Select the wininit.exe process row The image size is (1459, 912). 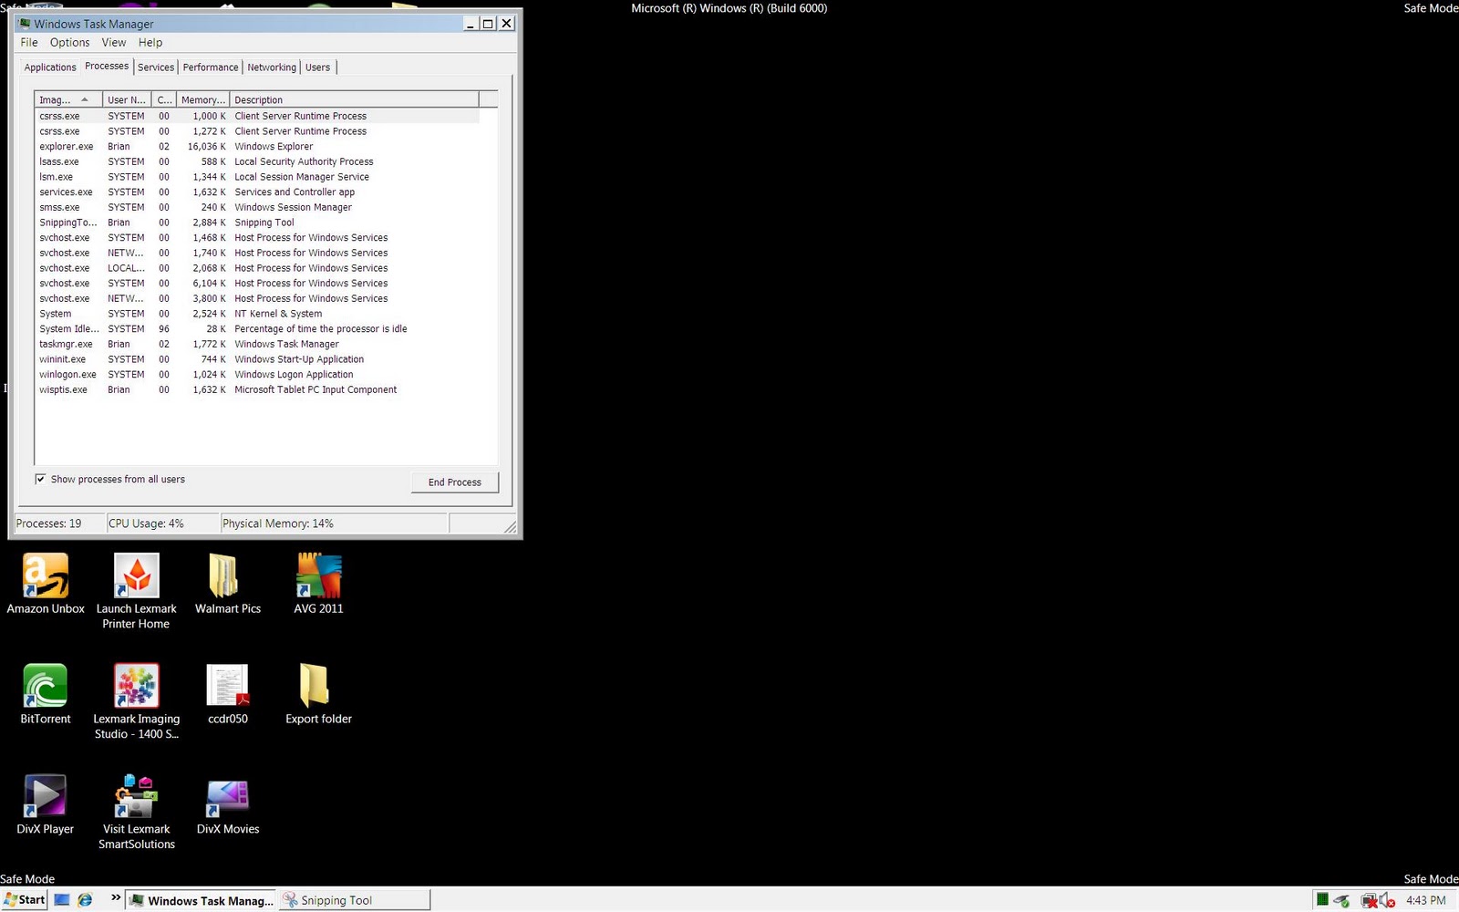click(257, 359)
